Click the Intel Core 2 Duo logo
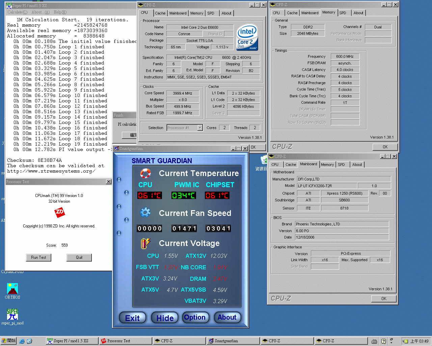 247,37
